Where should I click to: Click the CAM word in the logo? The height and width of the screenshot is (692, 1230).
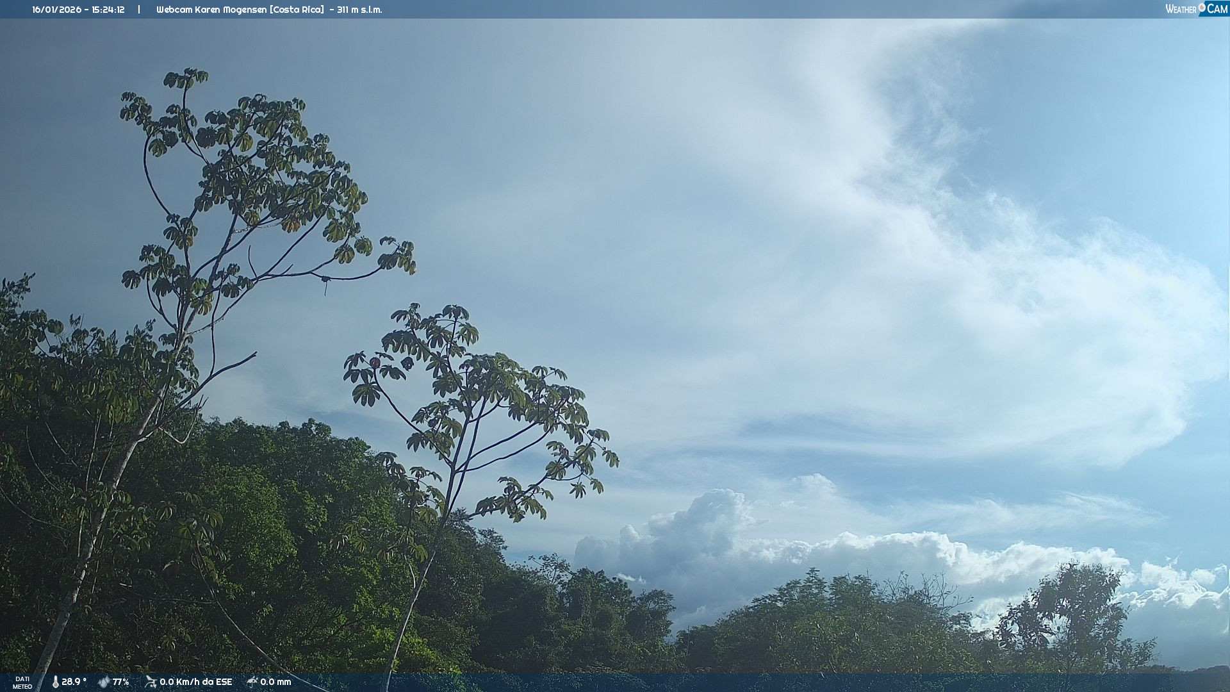pyautogui.click(x=1217, y=9)
